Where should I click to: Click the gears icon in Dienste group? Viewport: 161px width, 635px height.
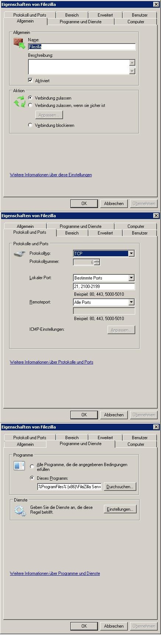(x=20, y=510)
